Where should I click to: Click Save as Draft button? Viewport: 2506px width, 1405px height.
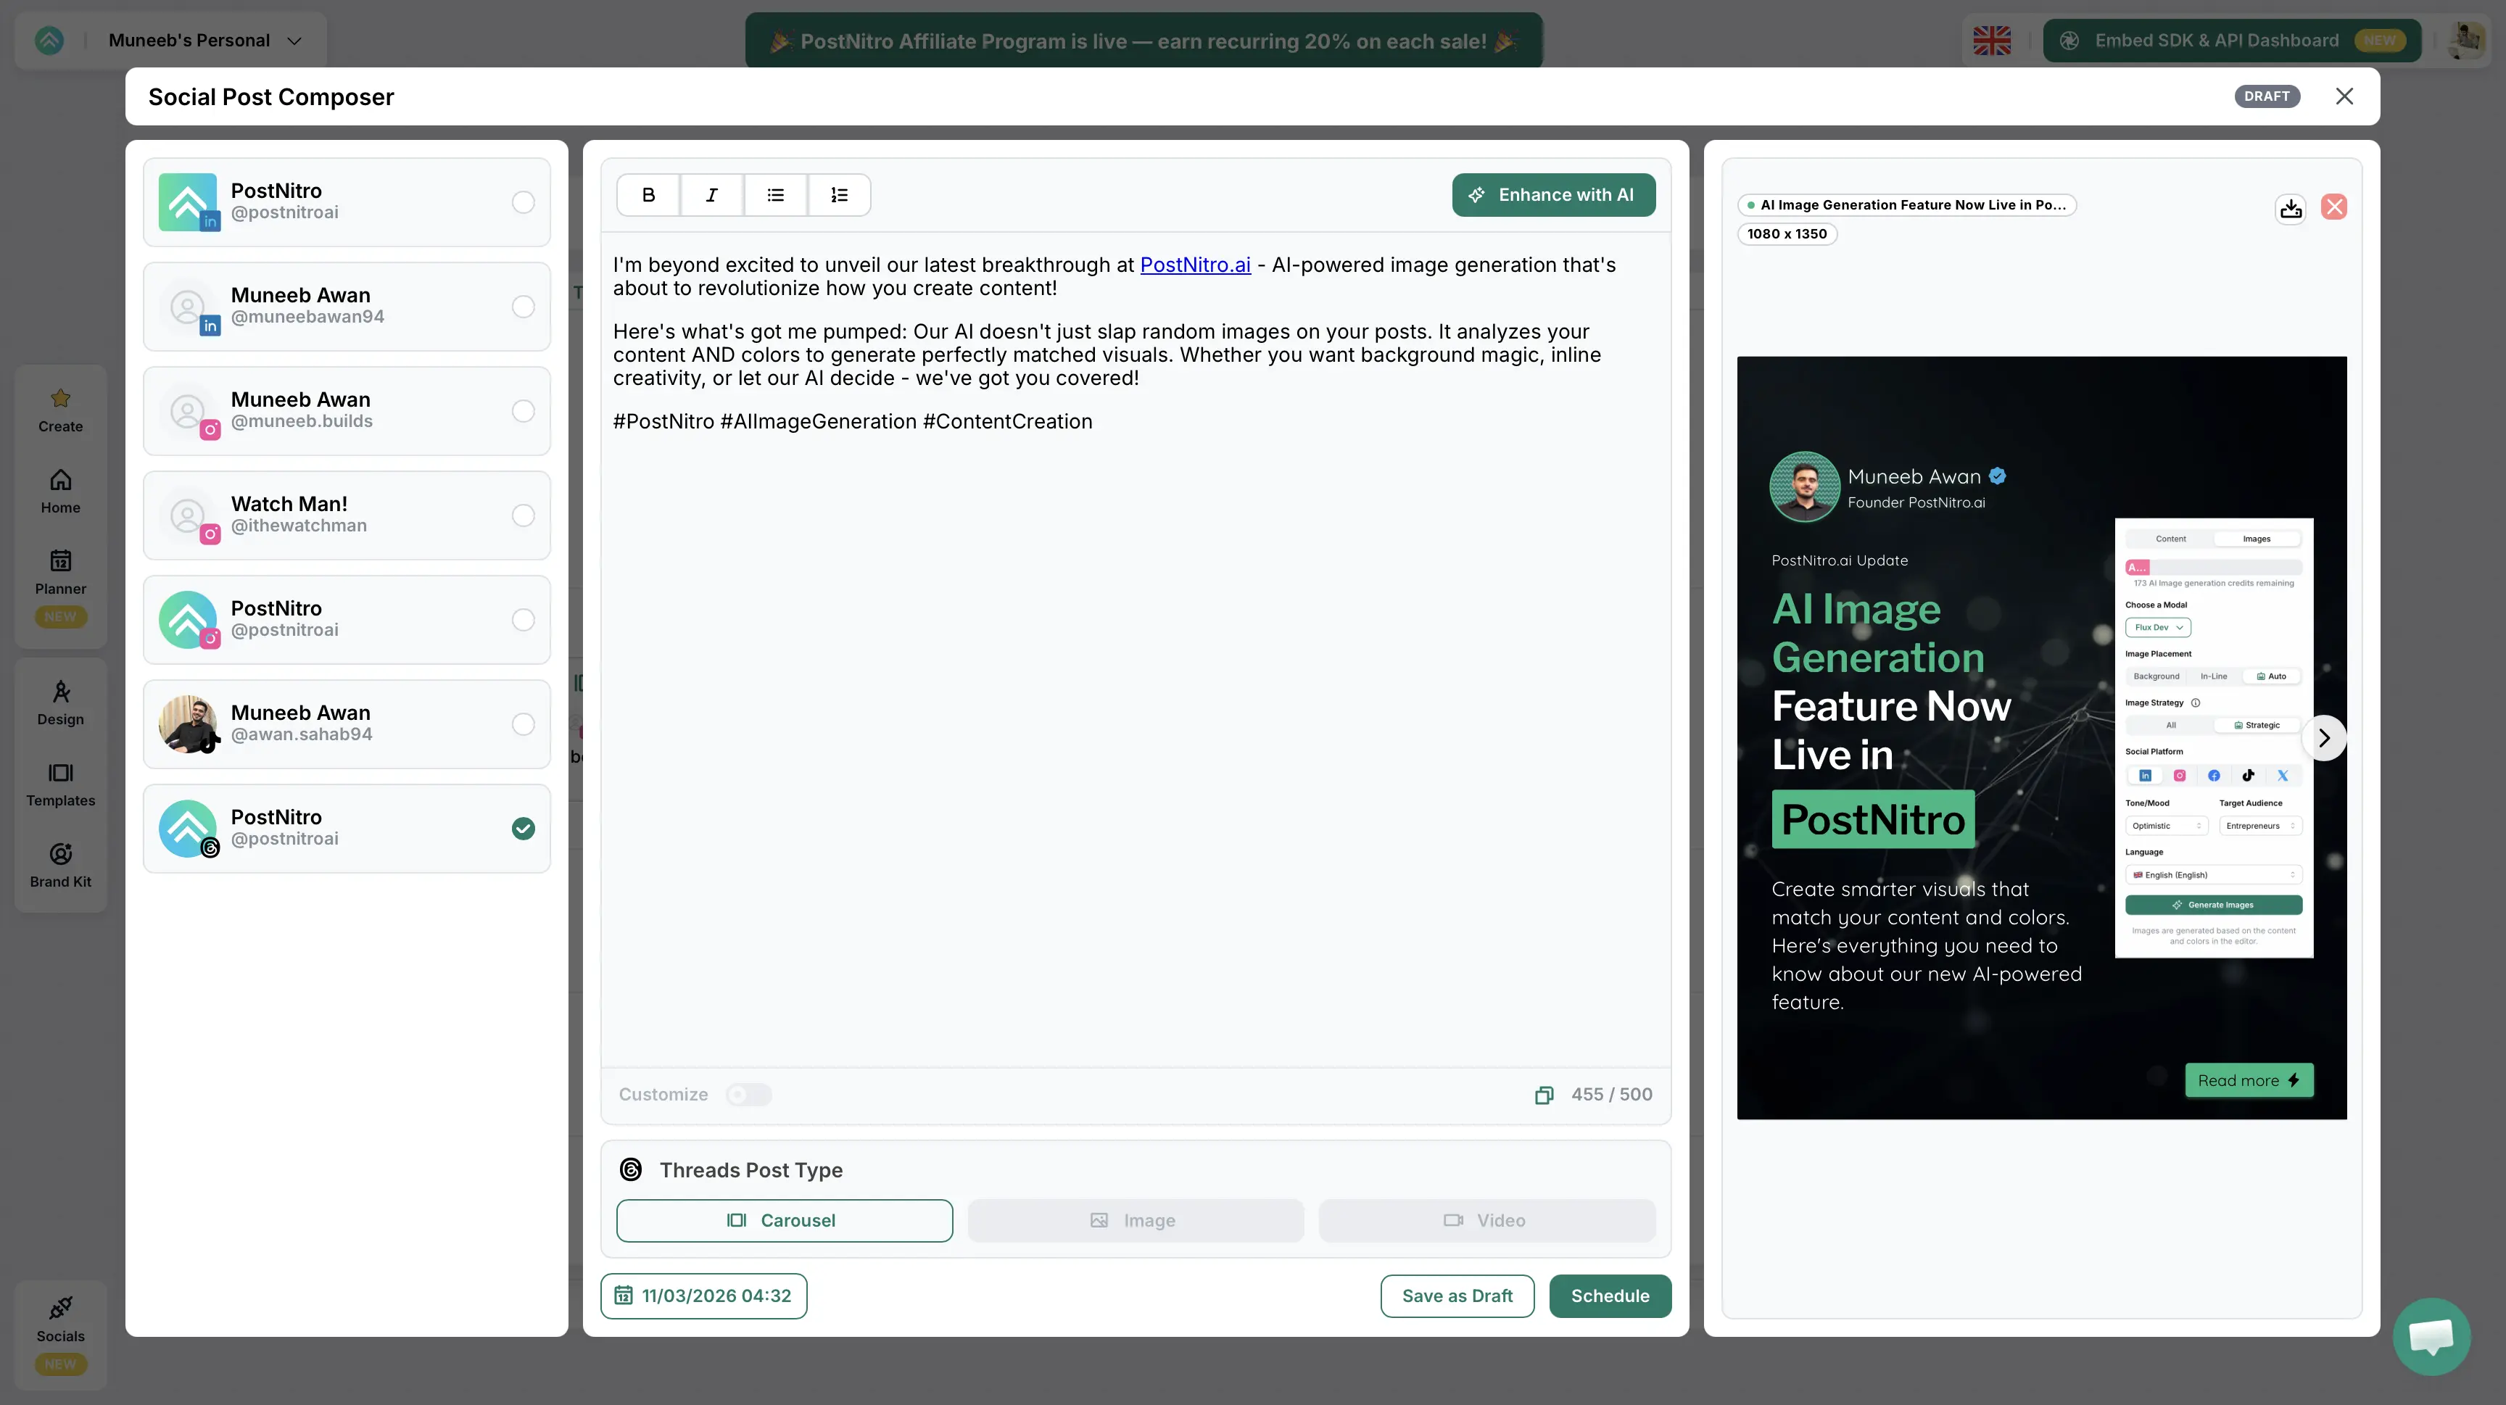pyautogui.click(x=1456, y=1296)
